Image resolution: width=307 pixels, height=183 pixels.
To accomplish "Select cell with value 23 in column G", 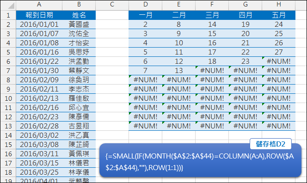I will coord(245,61).
